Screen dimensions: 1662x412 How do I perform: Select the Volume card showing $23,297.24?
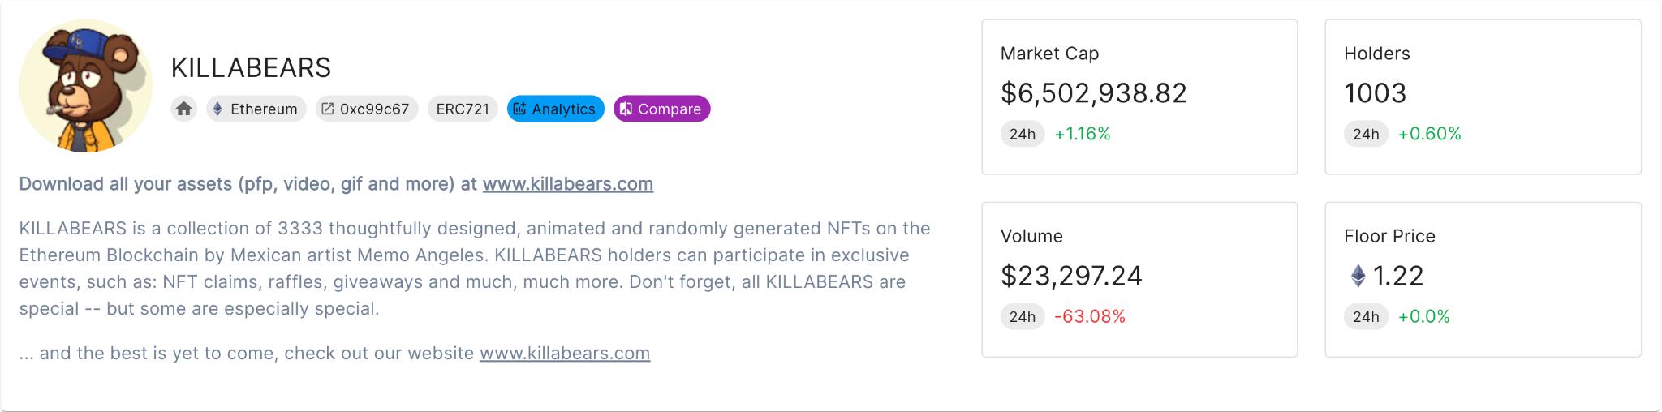(1139, 280)
